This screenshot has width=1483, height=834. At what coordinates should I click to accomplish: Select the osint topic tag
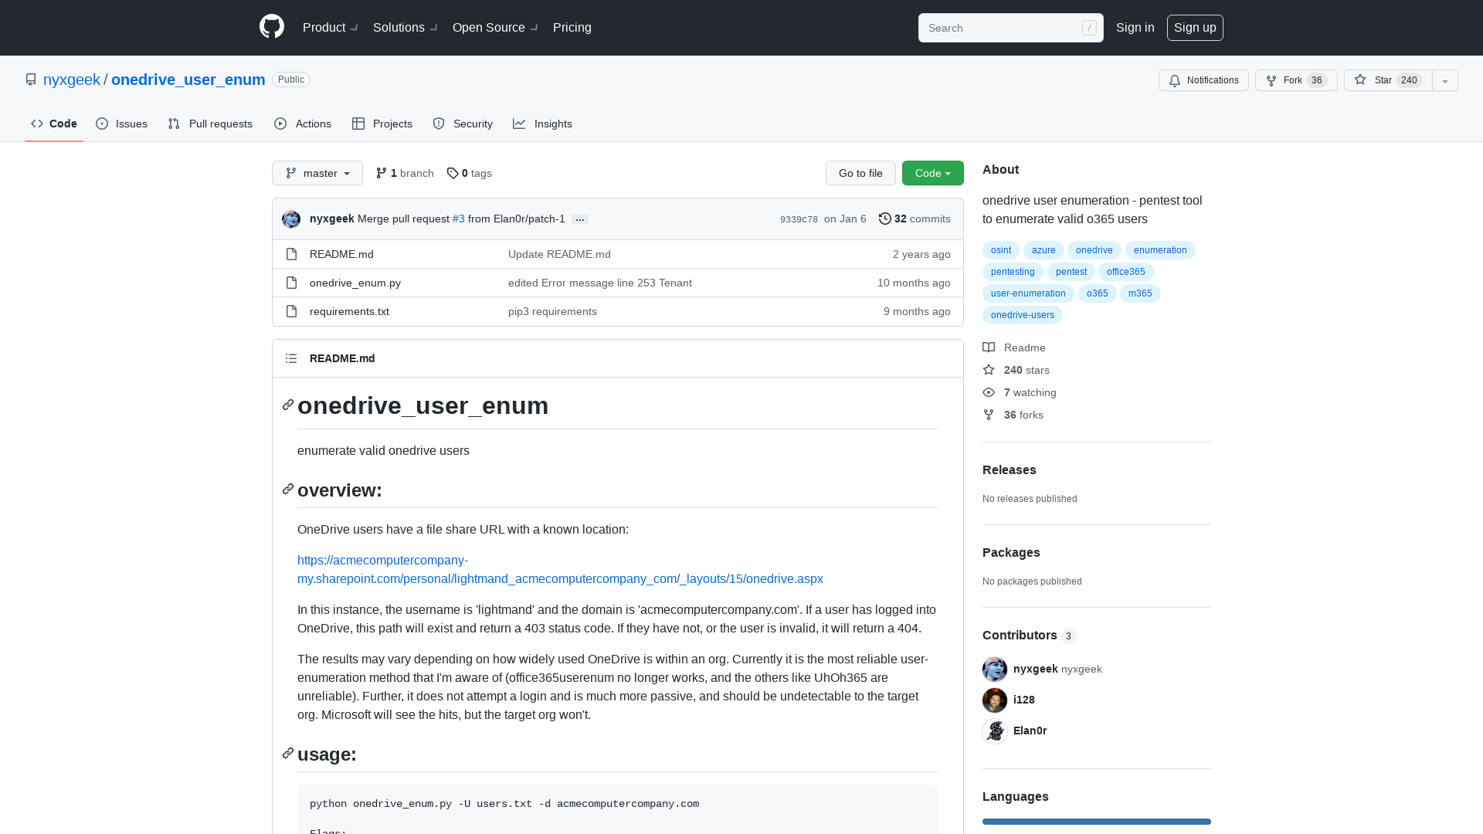pyautogui.click(x=1001, y=250)
